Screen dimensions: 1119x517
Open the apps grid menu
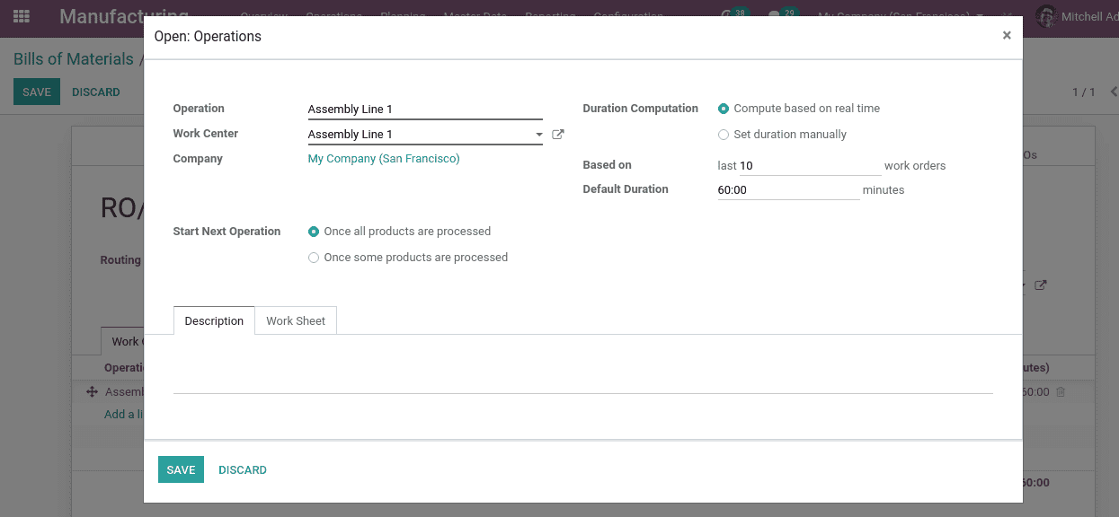tap(22, 16)
